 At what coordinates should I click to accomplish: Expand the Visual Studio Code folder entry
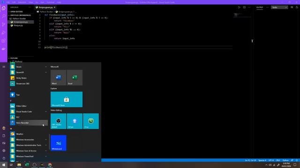click(x=29, y=112)
